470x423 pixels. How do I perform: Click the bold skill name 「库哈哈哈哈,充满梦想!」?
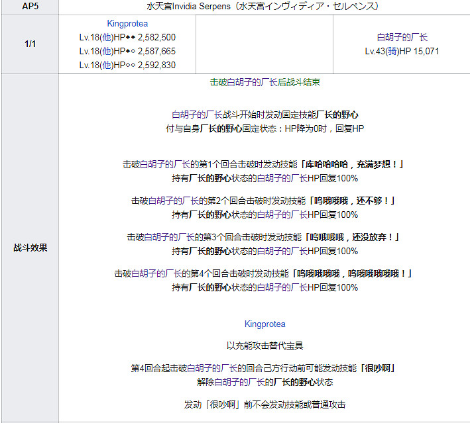click(x=353, y=164)
